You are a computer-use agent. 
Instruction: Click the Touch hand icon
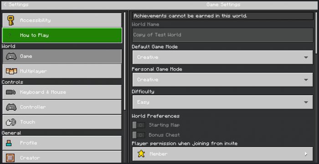11,122
